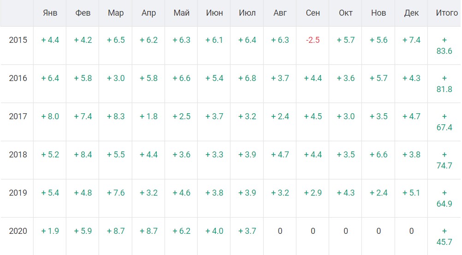
Task: Click the + 7.6 value in March 2019
Action: 116,193
